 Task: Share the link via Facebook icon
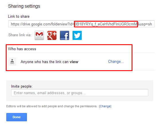[65, 35]
